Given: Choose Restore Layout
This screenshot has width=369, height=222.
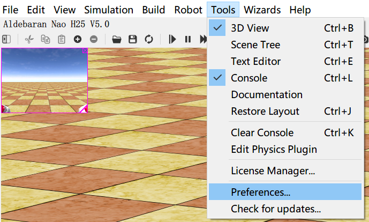Looking at the screenshot, I should (285, 111).
